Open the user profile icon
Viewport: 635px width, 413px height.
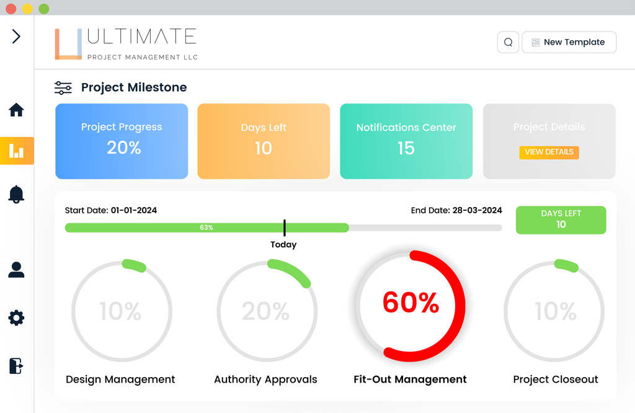coord(16,270)
